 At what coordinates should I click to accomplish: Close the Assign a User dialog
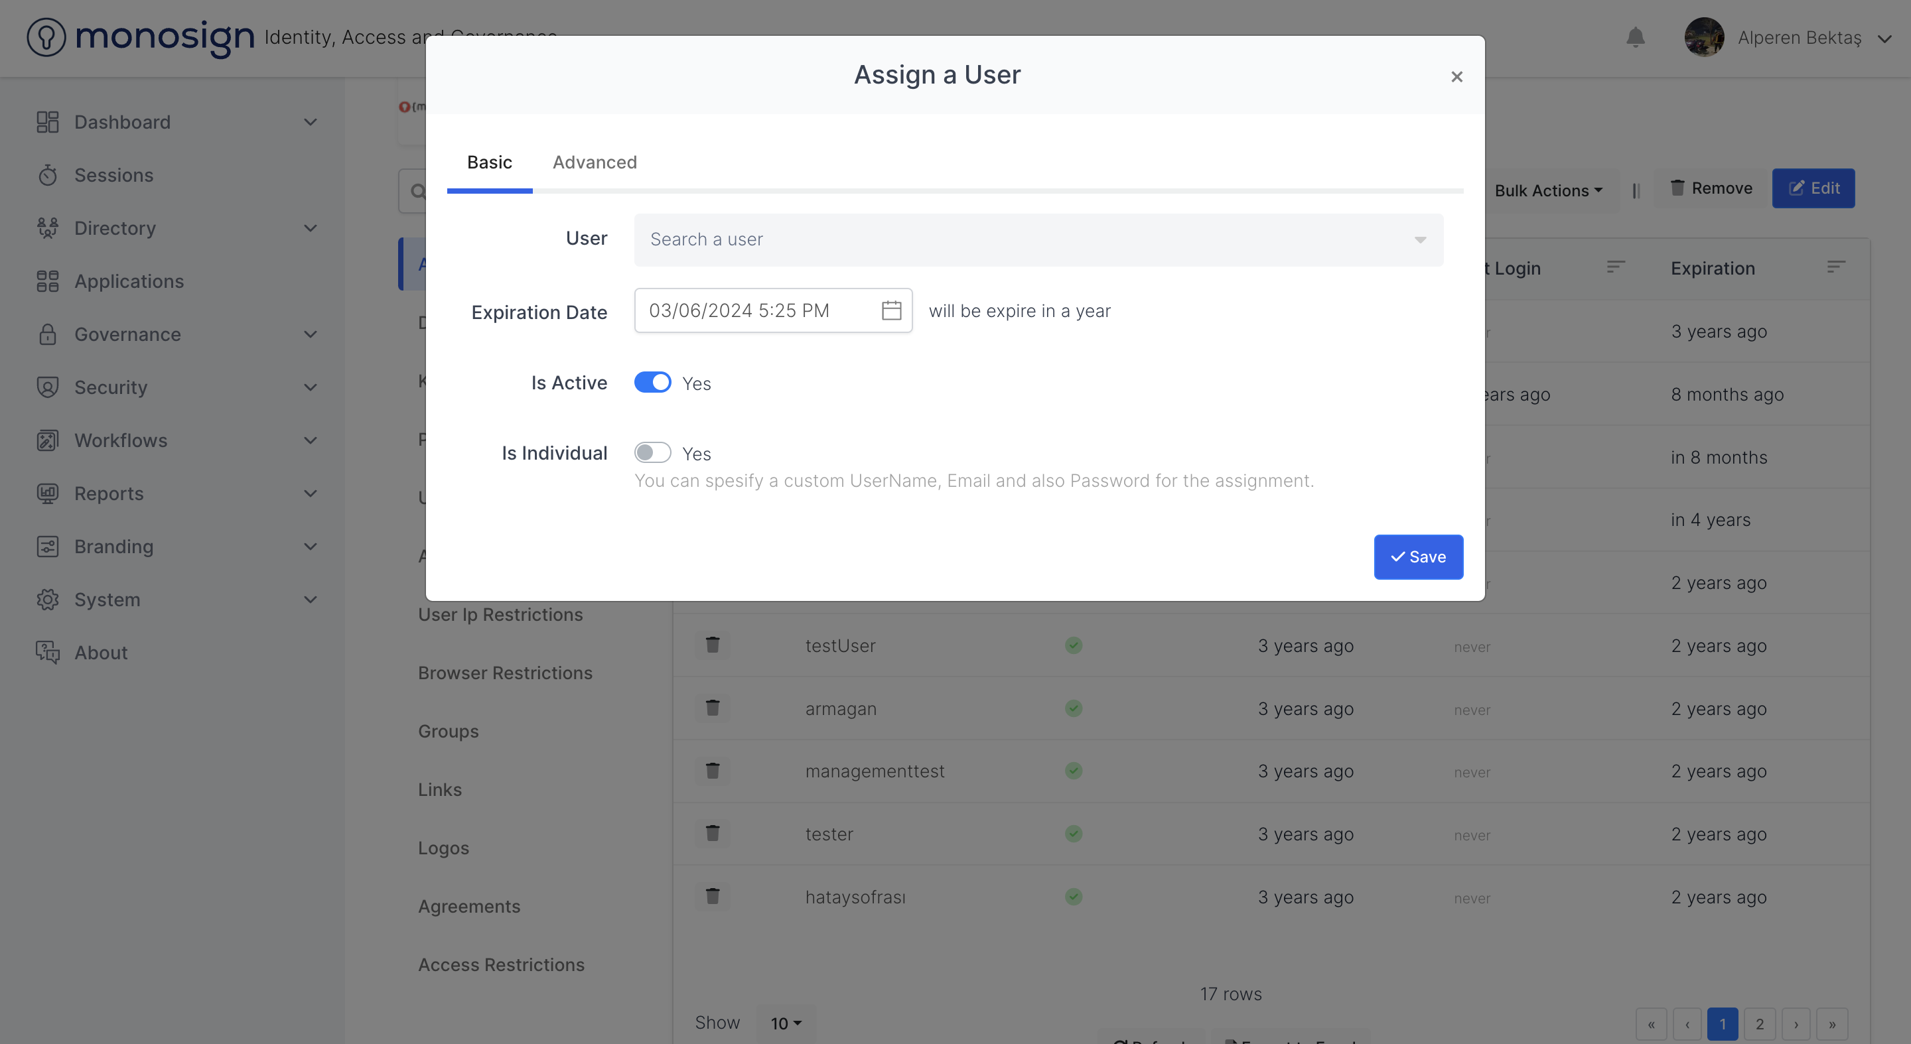(x=1456, y=77)
